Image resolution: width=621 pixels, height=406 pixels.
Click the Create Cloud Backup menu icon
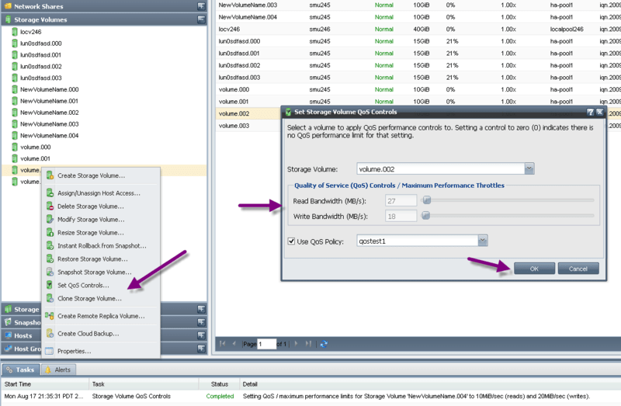pyautogui.click(x=50, y=334)
